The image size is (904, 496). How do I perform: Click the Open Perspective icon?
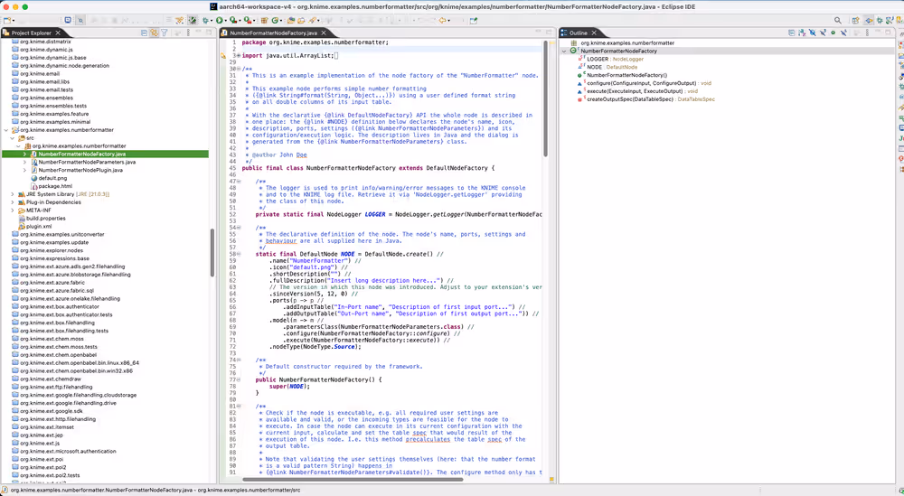[x=855, y=20]
